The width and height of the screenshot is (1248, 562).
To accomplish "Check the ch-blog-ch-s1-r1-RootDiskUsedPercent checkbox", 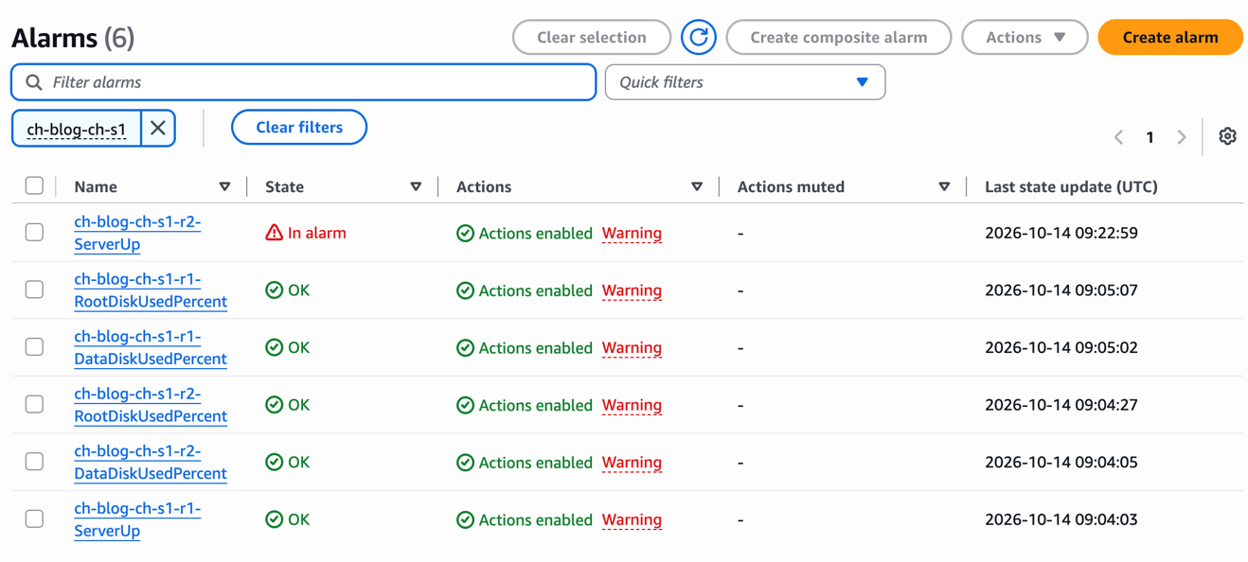I will coord(34,290).
